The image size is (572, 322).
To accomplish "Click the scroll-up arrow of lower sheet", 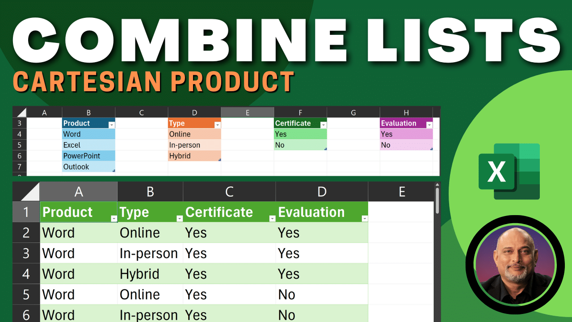I will click(x=437, y=184).
